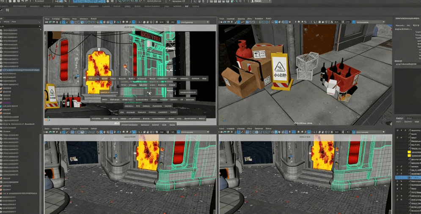Open color space dropdown in bottom-right viewport toolbar

pyautogui.click(x=369, y=132)
